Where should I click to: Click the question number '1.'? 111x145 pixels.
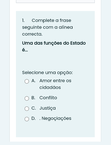point(23,20)
